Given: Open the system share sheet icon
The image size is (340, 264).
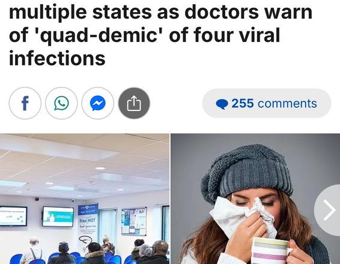Looking at the screenshot, I should [134, 103].
